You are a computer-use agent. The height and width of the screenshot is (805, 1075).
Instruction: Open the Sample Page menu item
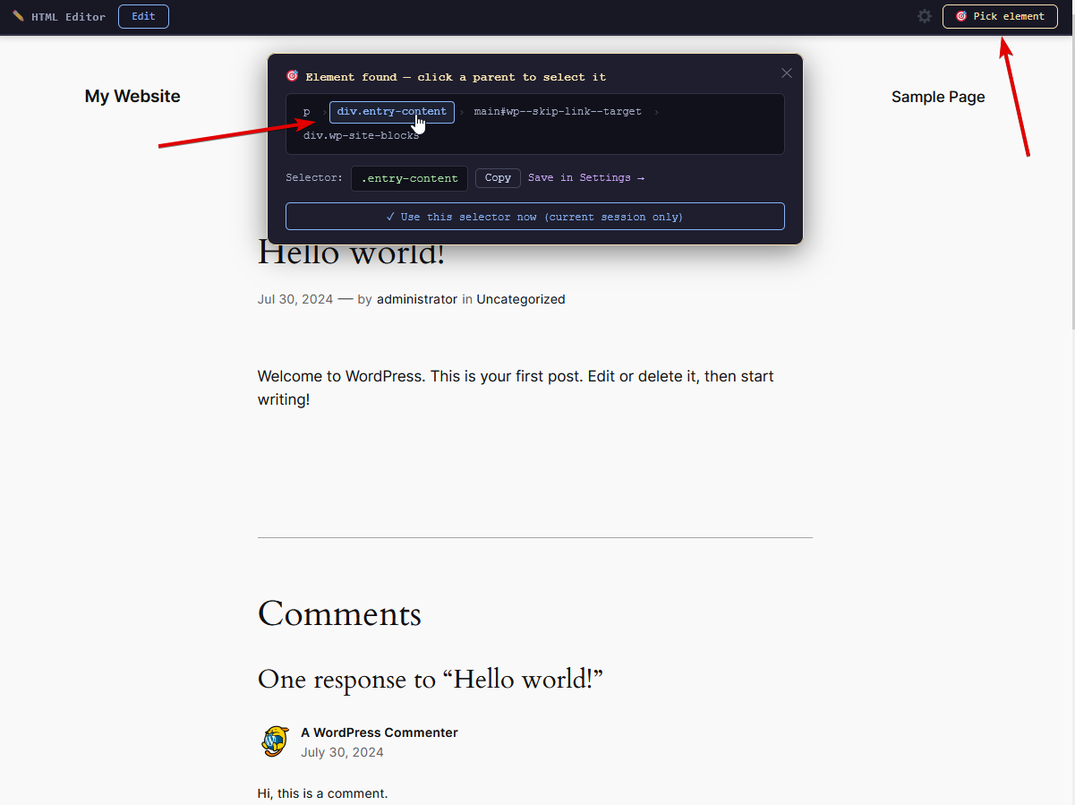tap(938, 97)
